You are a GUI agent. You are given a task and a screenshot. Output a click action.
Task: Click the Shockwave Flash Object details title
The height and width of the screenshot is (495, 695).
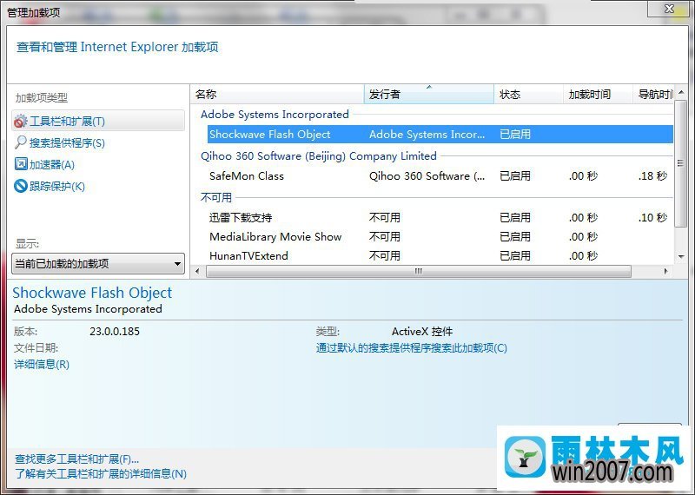coord(92,293)
